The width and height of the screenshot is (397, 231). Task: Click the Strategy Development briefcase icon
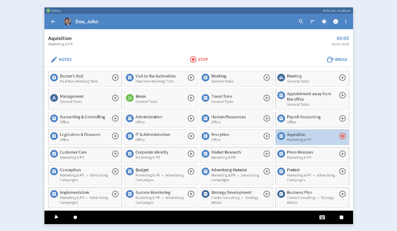(x=205, y=194)
